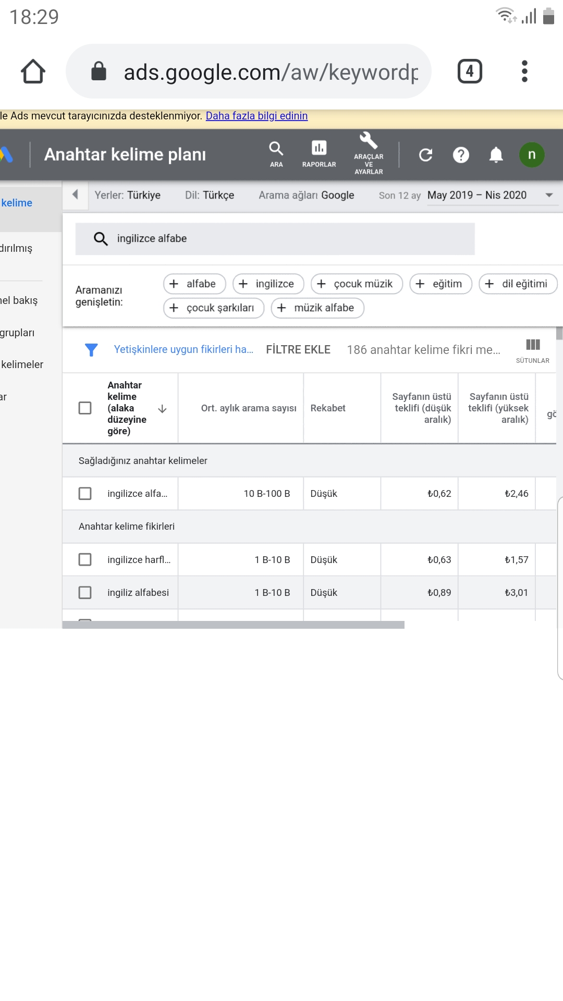Open ARAÇLAR VE AYARLAR wrench icon
This screenshot has height=1001, width=563.
[x=369, y=153]
